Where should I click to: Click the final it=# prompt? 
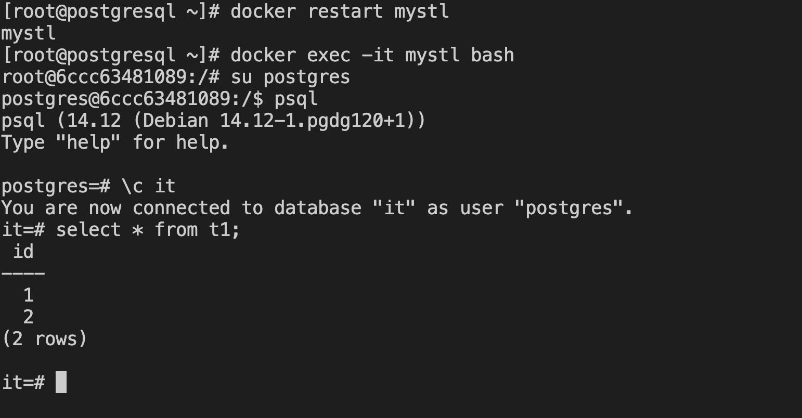coord(23,383)
